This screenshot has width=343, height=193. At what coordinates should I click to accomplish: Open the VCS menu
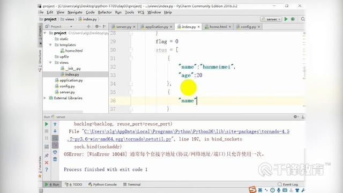pos(141,12)
